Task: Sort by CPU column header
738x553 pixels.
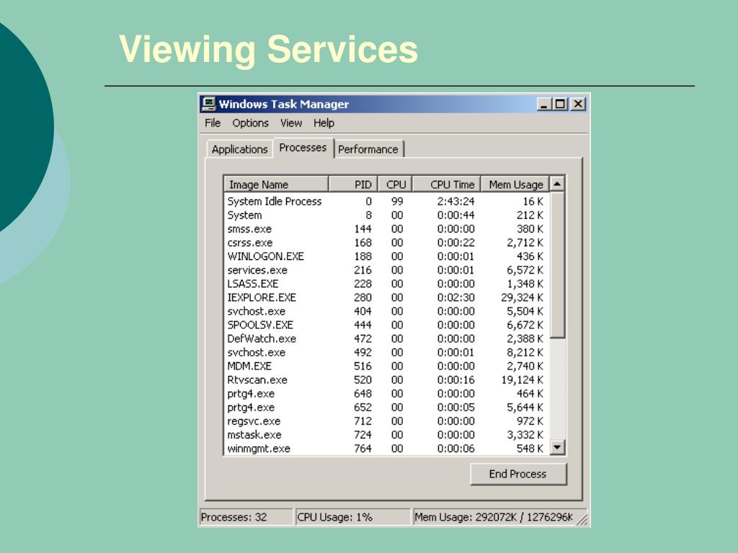Action: click(x=396, y=184)
